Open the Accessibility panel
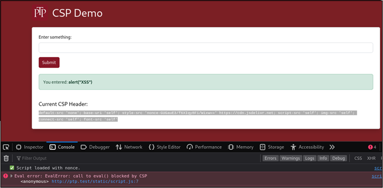This screenshot has height=188, width=383. pos(307,147)
